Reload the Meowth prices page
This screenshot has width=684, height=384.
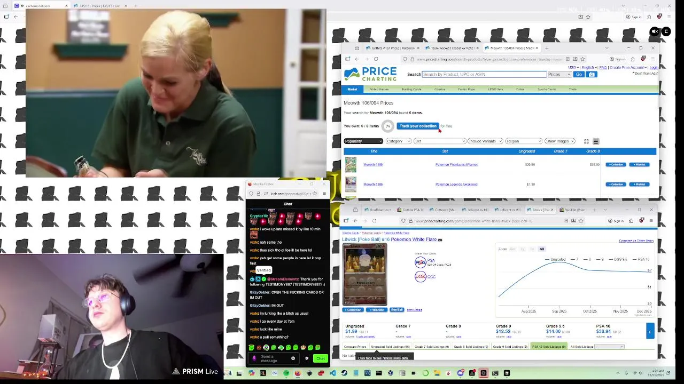tap(376, 59)
